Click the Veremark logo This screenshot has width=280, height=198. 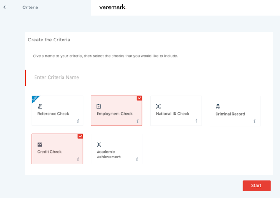(x=113, y=7)
